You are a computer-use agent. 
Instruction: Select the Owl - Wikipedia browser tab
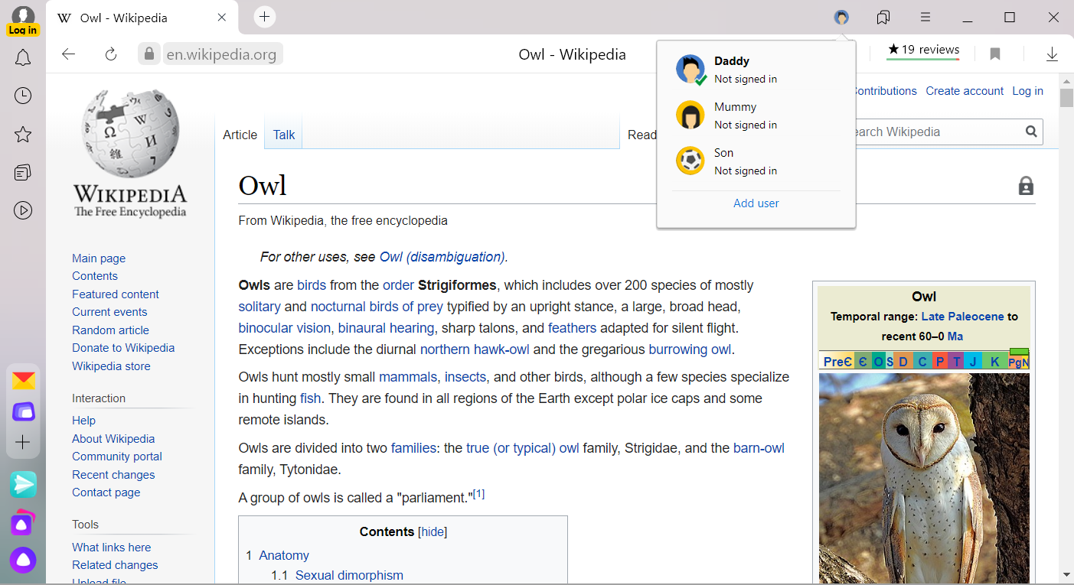[142, 18]
